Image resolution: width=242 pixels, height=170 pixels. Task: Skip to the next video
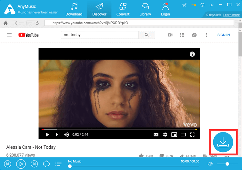pyautogui.click(x=57, y=135)
